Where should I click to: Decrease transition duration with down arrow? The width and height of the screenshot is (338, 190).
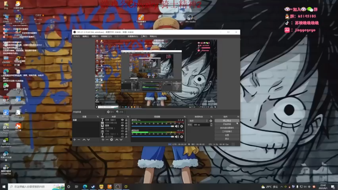click(x=211, y=125)
